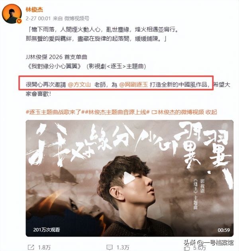Click the 微博视频号 source link
The width and height of the screenshot is (239, 251).
click(76, 19)
